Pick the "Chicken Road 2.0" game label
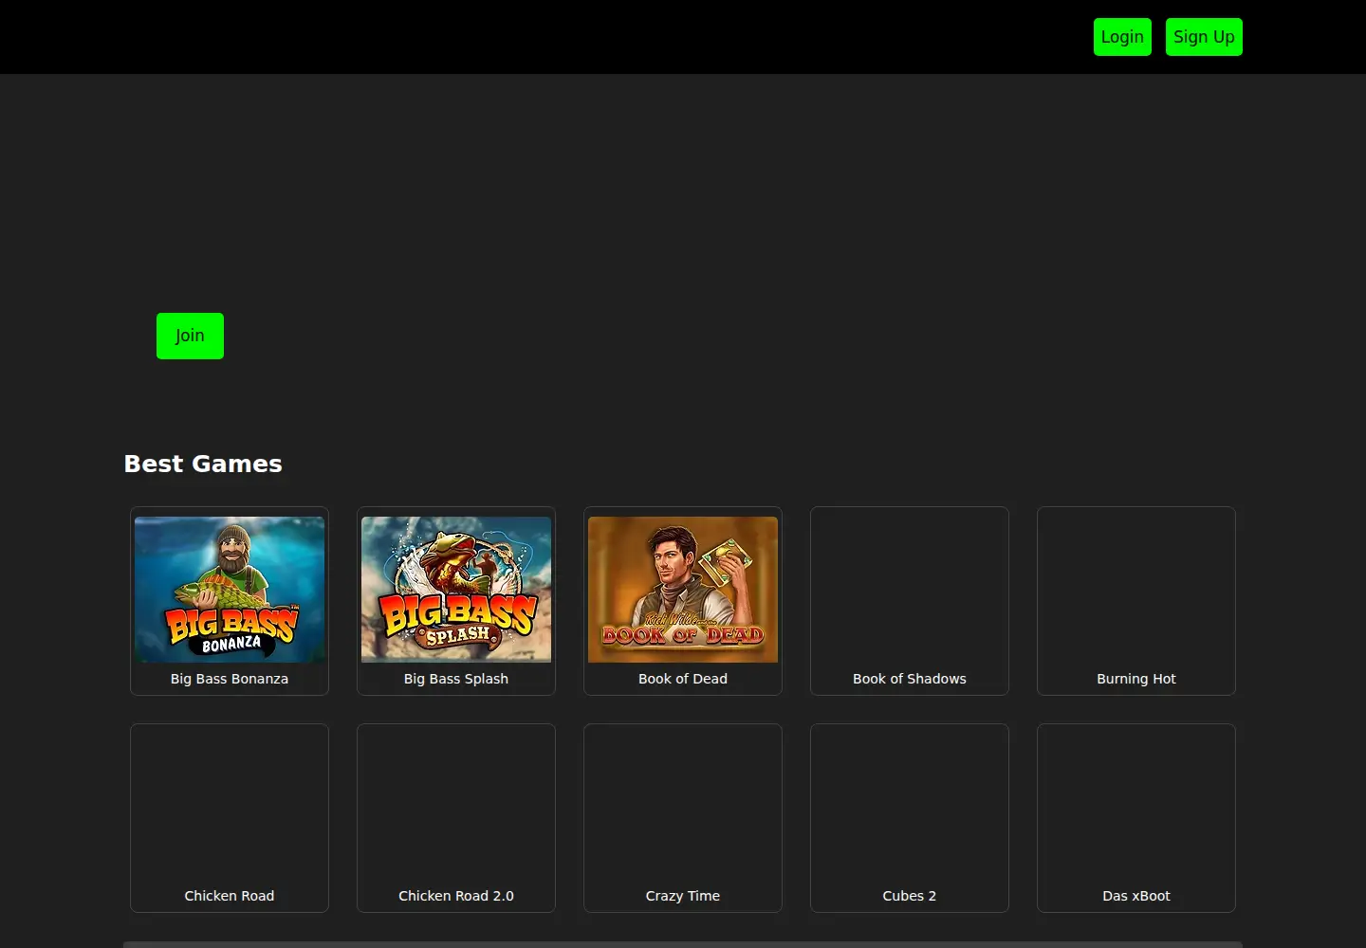1366x948 pixels. [456, 896]
